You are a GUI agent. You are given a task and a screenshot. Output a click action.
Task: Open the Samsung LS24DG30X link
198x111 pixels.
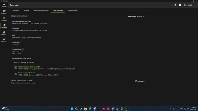(27, 73)
